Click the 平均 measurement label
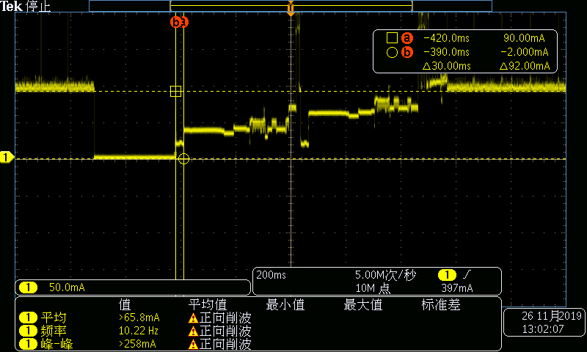The height and width of the screenshot is (352, 587). tap(54, 318)
